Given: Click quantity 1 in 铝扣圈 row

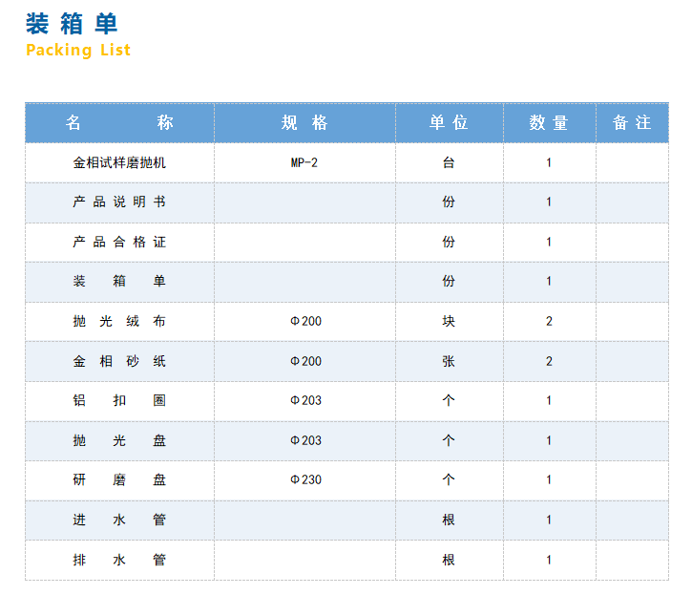Looking at the screenshot, I should [x=550, y=400].
